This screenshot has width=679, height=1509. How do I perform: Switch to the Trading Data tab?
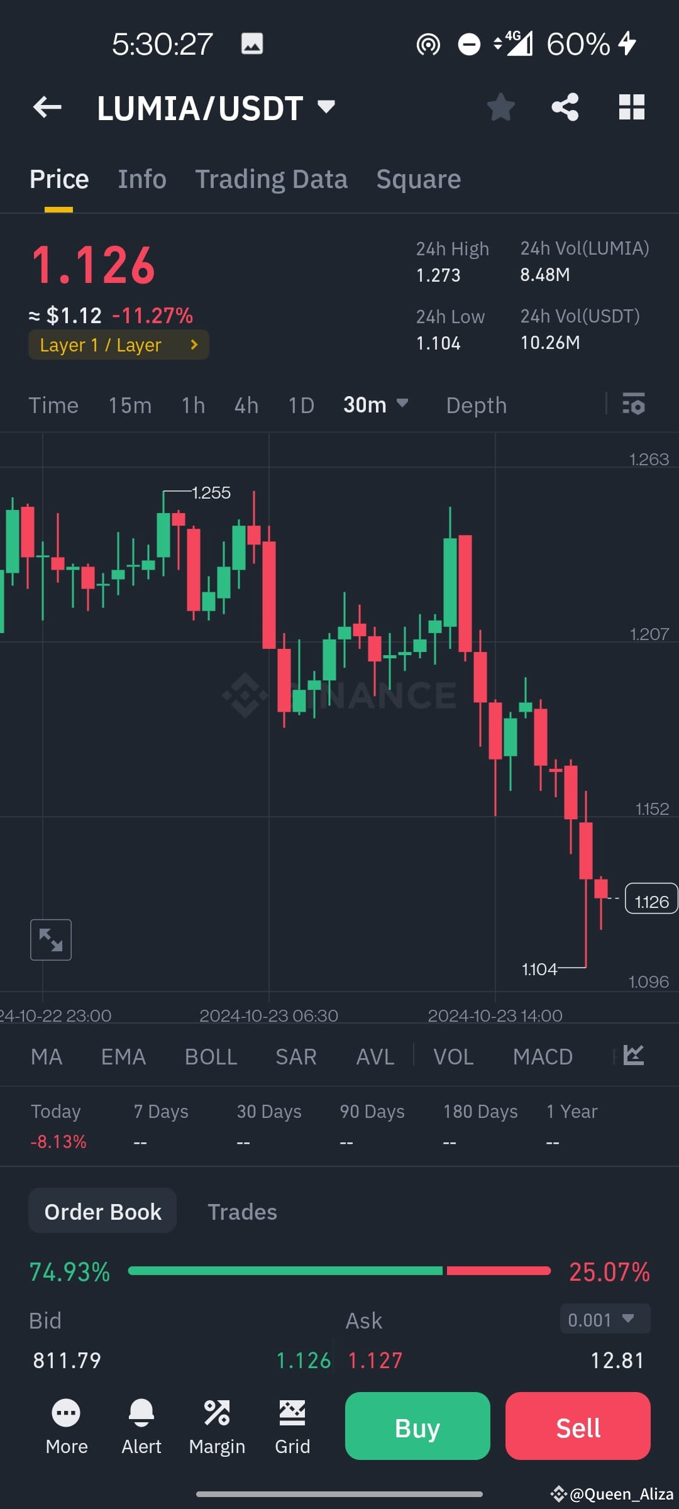(x=272, y=178)
